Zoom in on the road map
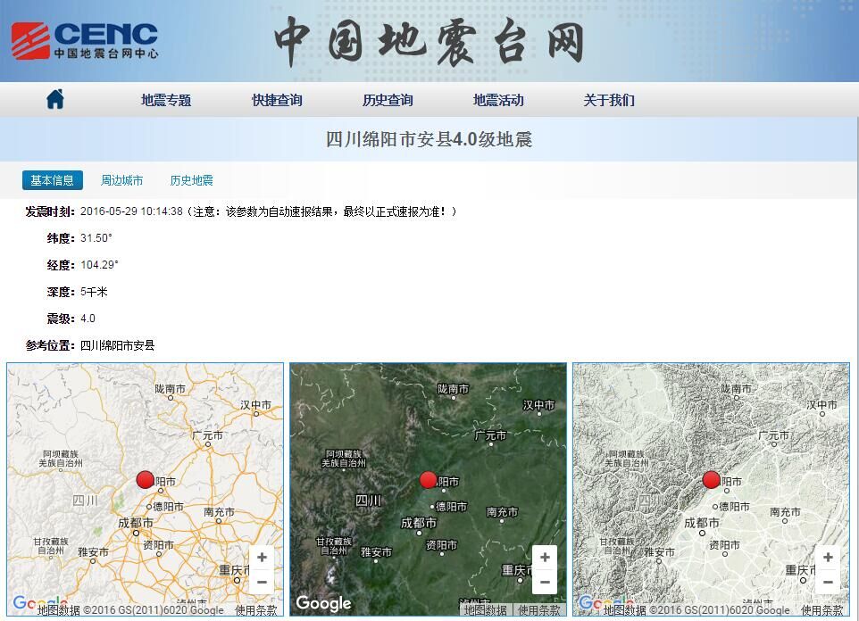This screenshot has width=859, height=621. point(262,557)
